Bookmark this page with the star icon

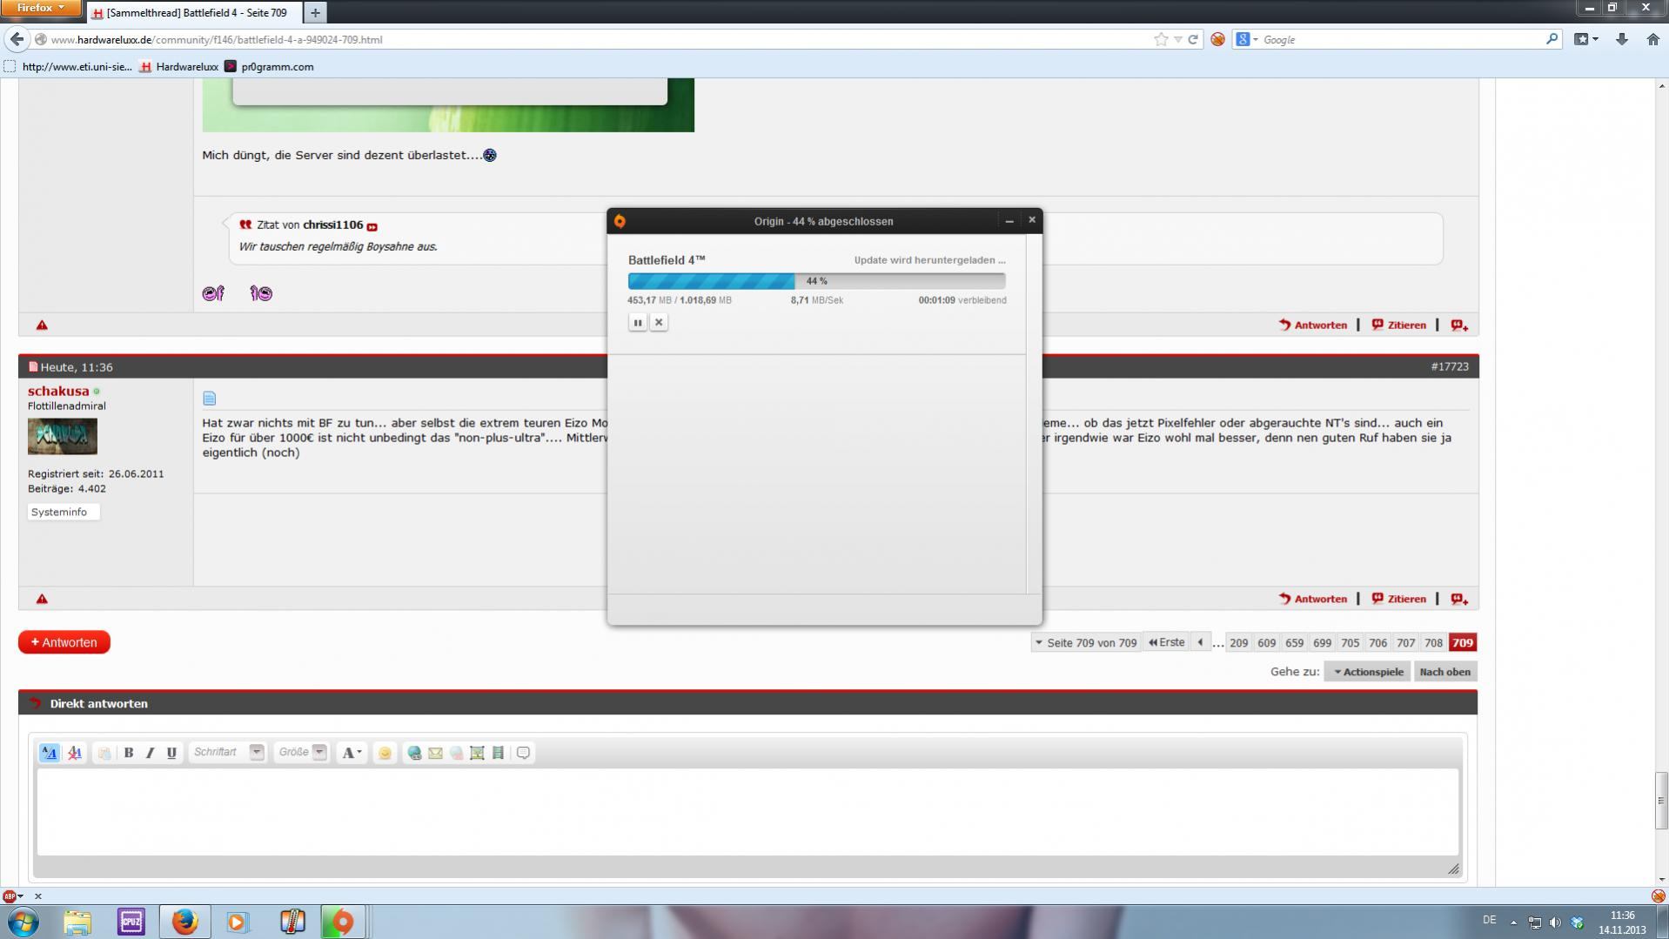[1161, 39]
